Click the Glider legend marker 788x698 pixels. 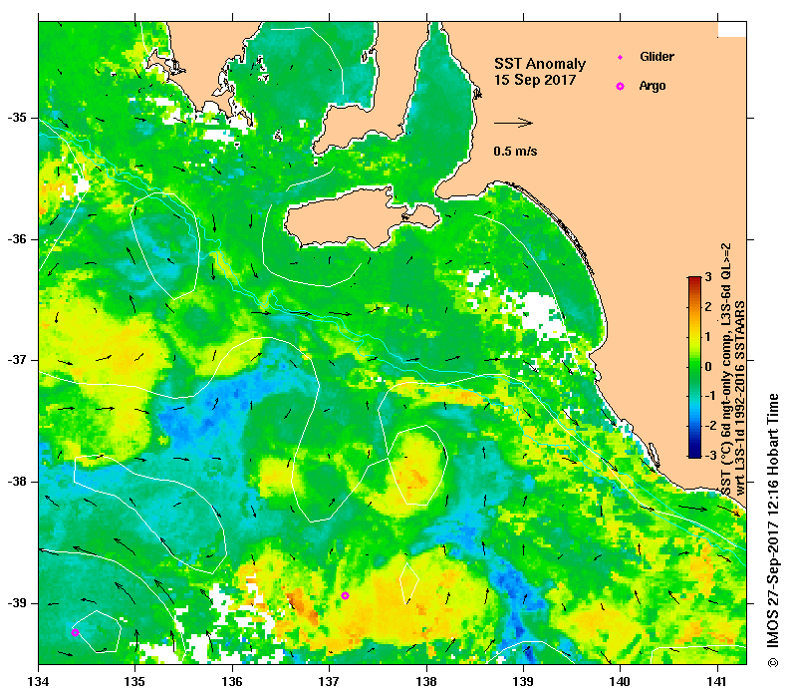pos(621,57)
